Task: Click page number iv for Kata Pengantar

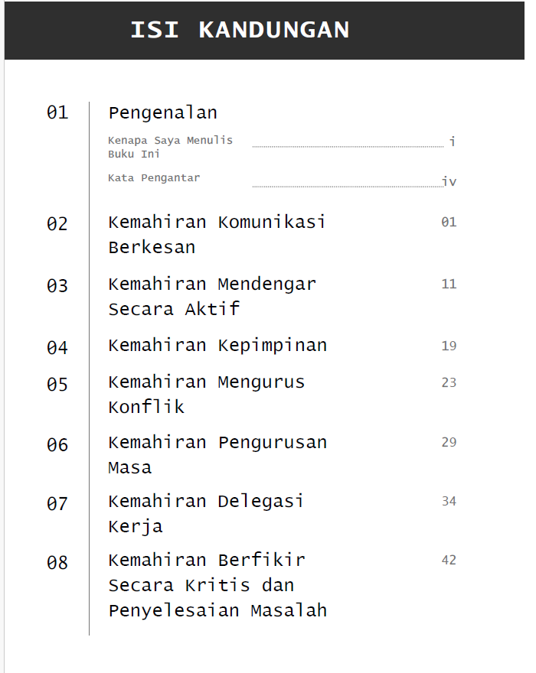Action: pyautogui.click(x=449, y=182)
